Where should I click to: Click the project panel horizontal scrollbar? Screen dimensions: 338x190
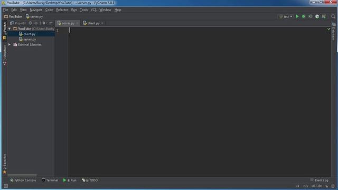[22, 175]
